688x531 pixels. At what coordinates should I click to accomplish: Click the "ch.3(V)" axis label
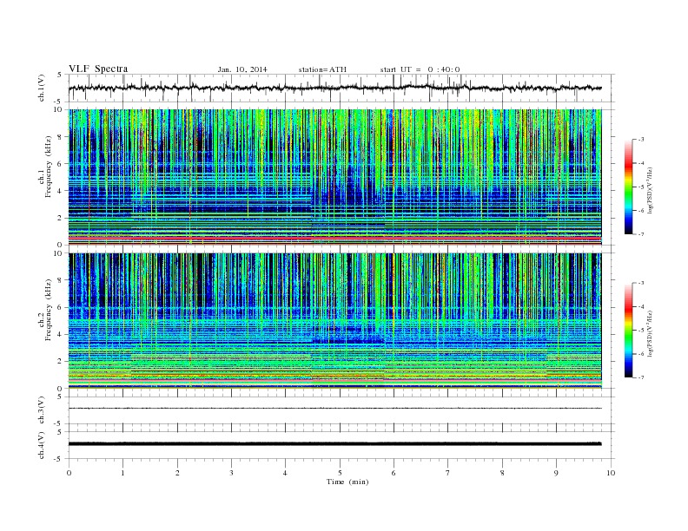42,410
